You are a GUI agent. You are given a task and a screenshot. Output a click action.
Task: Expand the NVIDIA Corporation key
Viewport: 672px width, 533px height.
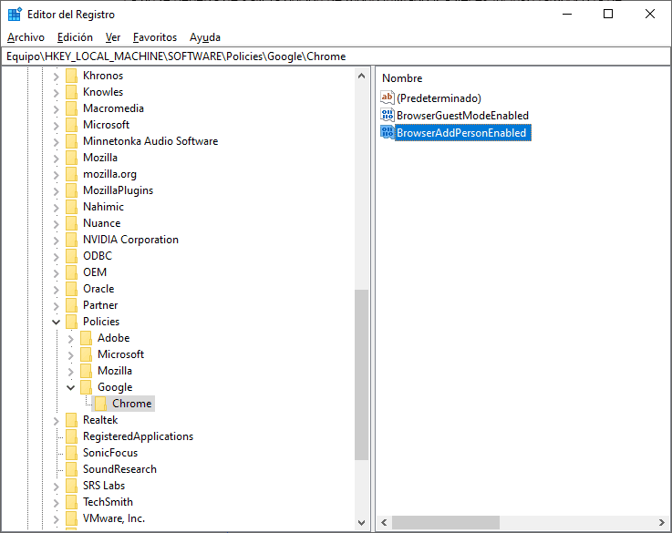57,241
